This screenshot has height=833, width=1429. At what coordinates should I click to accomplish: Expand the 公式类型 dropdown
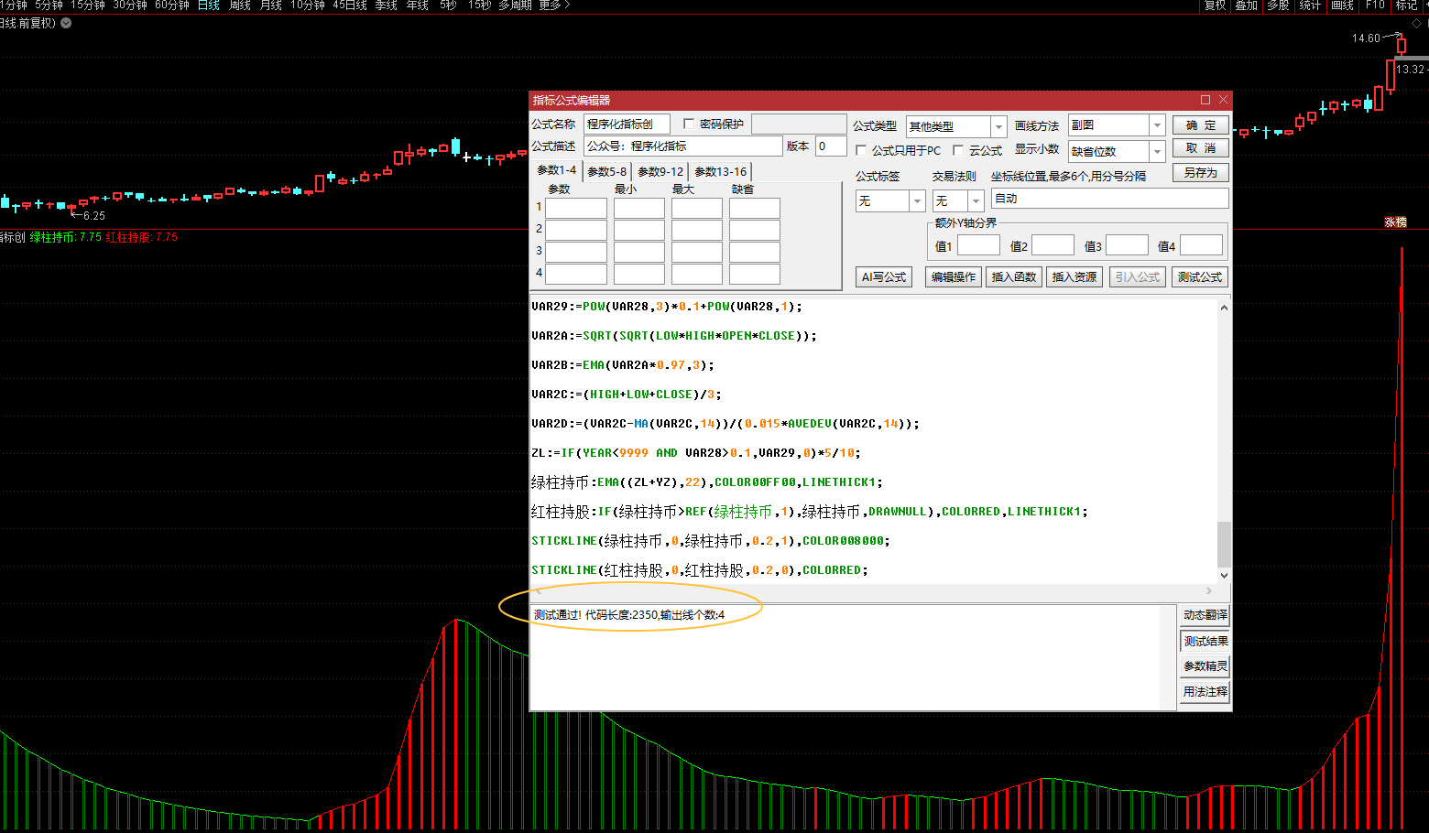[998, 126]
